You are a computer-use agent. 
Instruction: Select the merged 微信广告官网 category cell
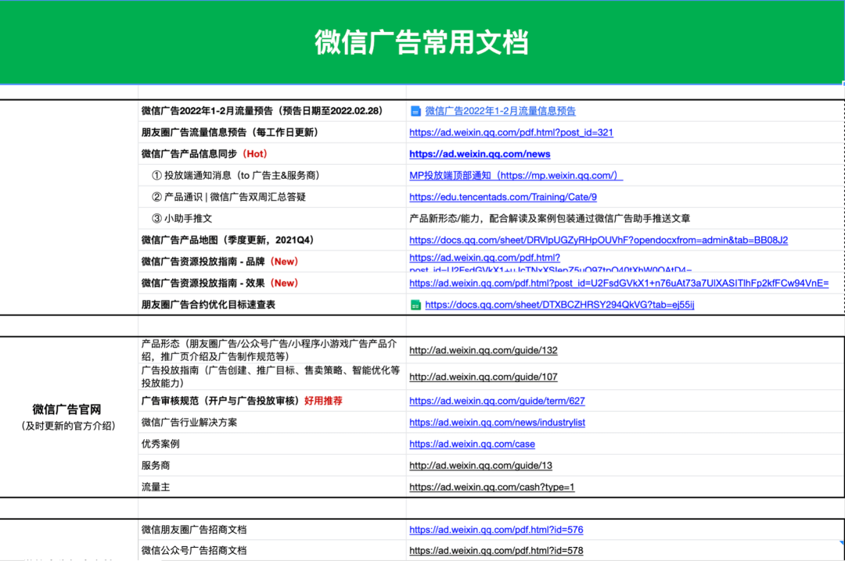click(x=68, y=417)
